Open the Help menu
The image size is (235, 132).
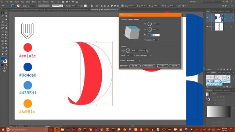click(x=52, y=2)
